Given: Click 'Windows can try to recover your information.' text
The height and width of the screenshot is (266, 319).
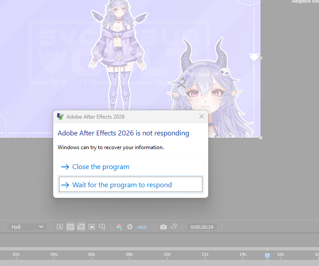Looking at the screenshot, I should coord(111,147).
